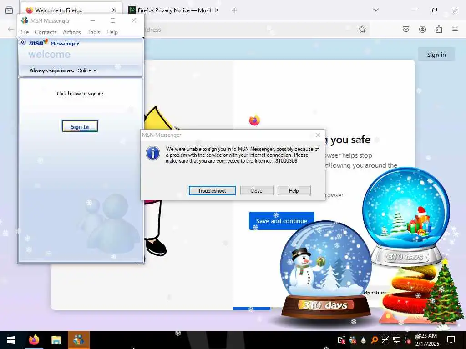
Task: Click the snowman snow globe countdown widget
Action: 325,270
